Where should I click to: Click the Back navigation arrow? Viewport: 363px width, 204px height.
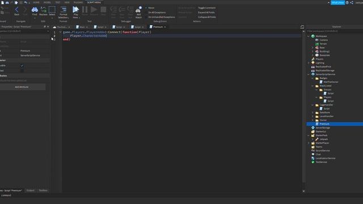16,10
